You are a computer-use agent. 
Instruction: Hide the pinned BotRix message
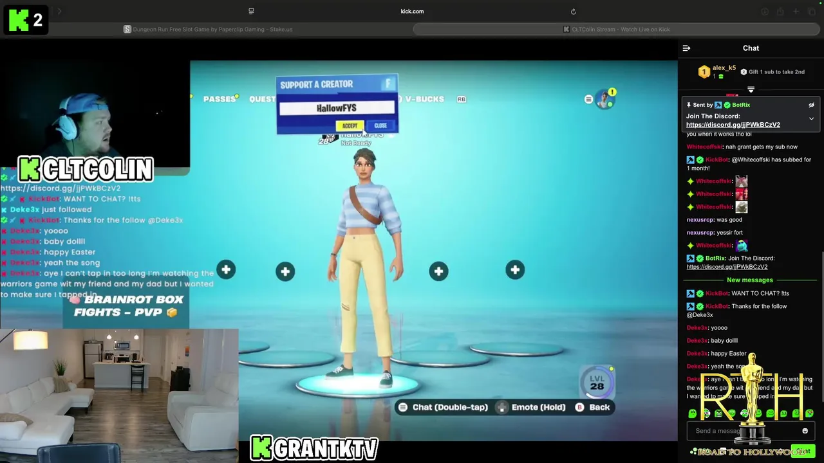point(811,105)
